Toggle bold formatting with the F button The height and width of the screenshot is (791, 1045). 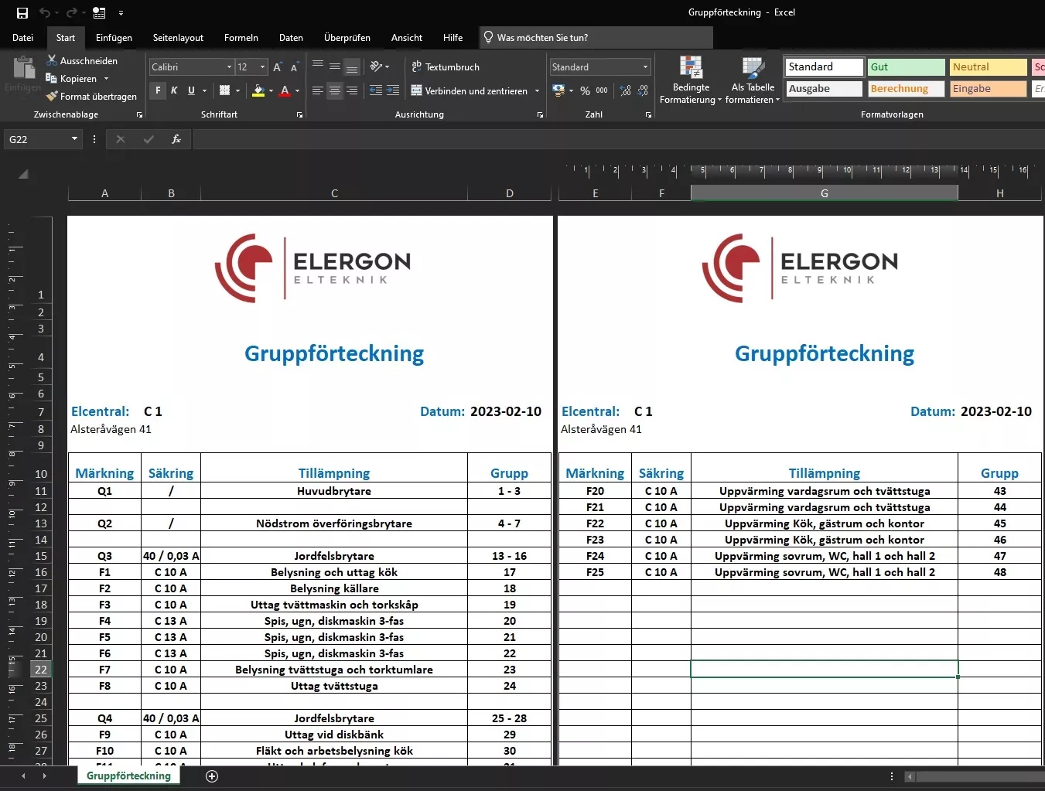[x=158, y=90]
